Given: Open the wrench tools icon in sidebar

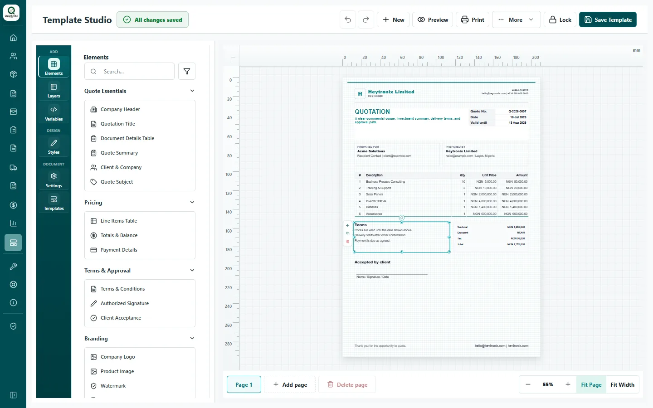Looking at the screenshot, I should (13, 266).
